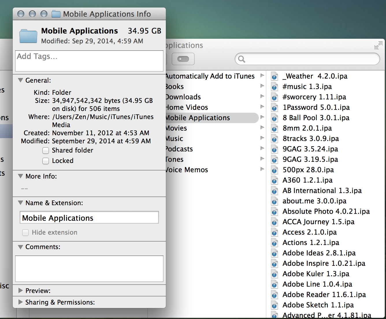Select file 8 Ball Pool 3.0.1.ipa
Image resolution: width=386 pixels, height=319 pixels.
pyautogui.click(x=316, y=118)
